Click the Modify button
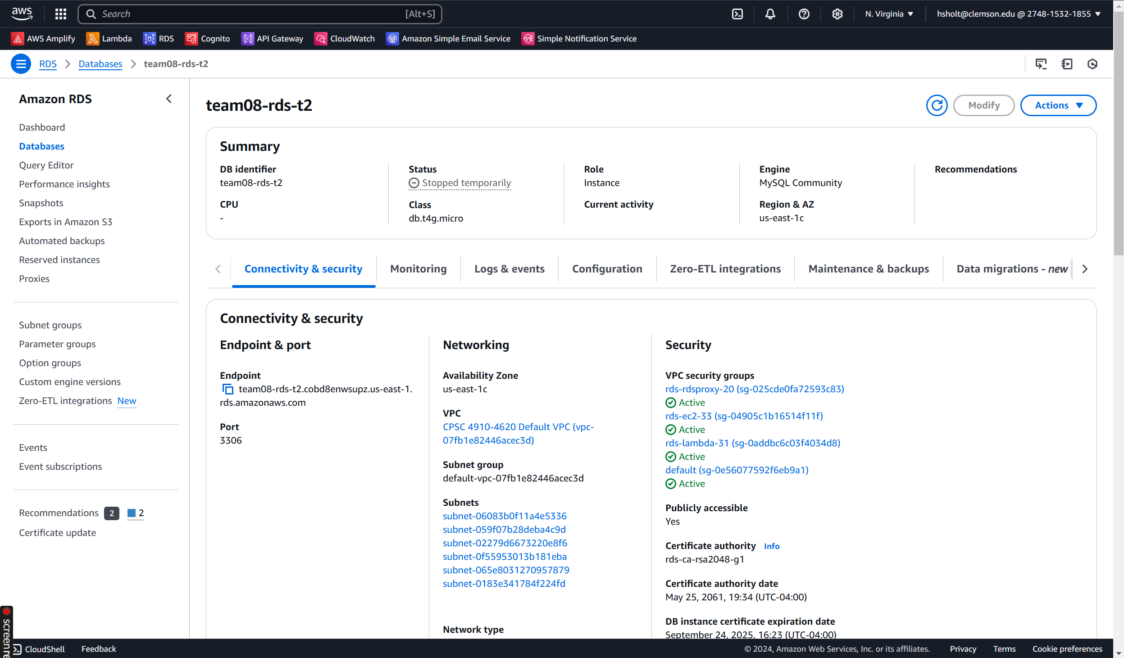This screenshot has width=1124, height=658. coord(983,105)
